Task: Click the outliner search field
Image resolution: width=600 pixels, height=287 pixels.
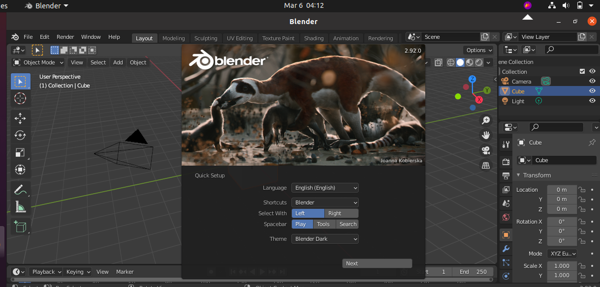Action: click(571, 50)
